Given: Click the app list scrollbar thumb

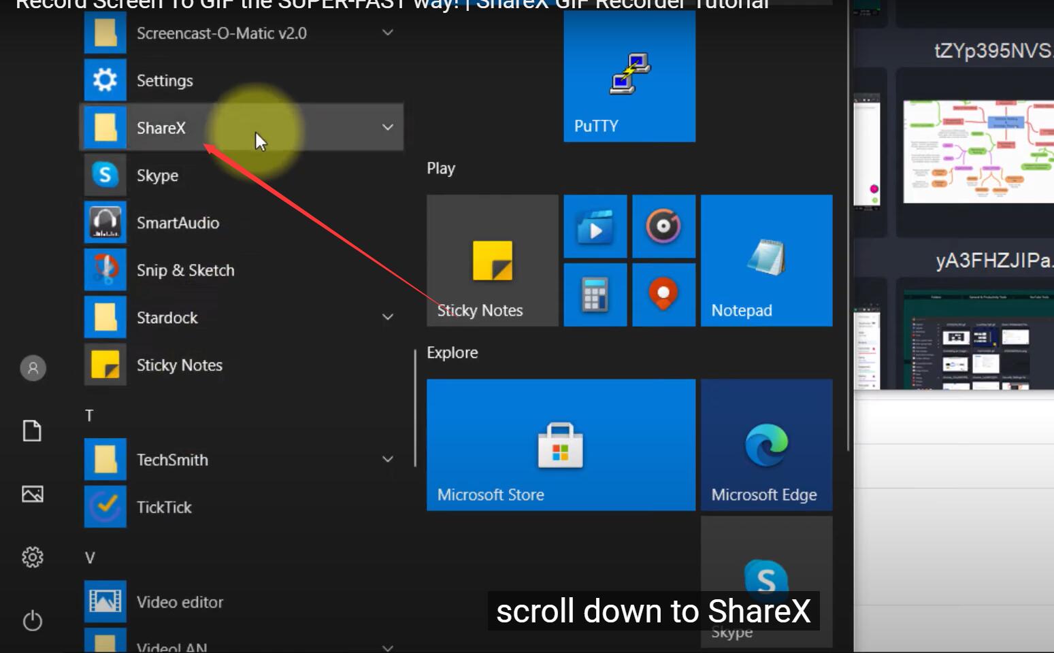Looking at the screenshot, I should coord(415,408).
